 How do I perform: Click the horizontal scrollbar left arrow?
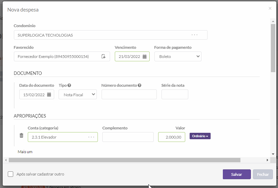tap(6, 160)
